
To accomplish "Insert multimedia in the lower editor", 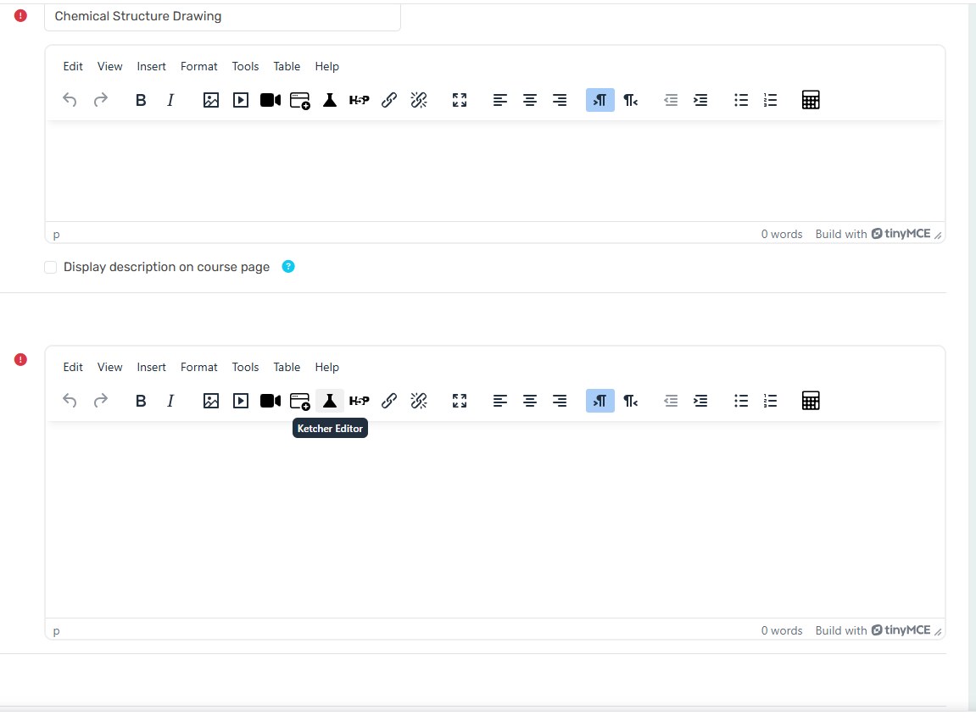I will pos(241,401).
